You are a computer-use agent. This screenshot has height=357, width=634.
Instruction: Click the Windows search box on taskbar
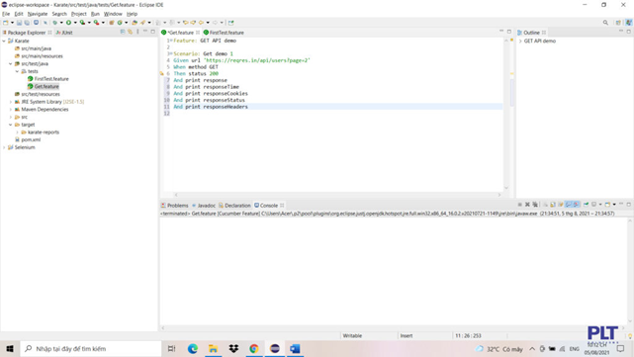(91, 348)
